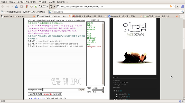Open the 편집 menu

12,2
